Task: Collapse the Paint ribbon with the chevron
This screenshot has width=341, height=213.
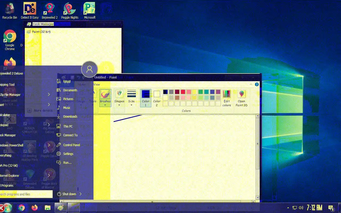Action: click(251, 84)
